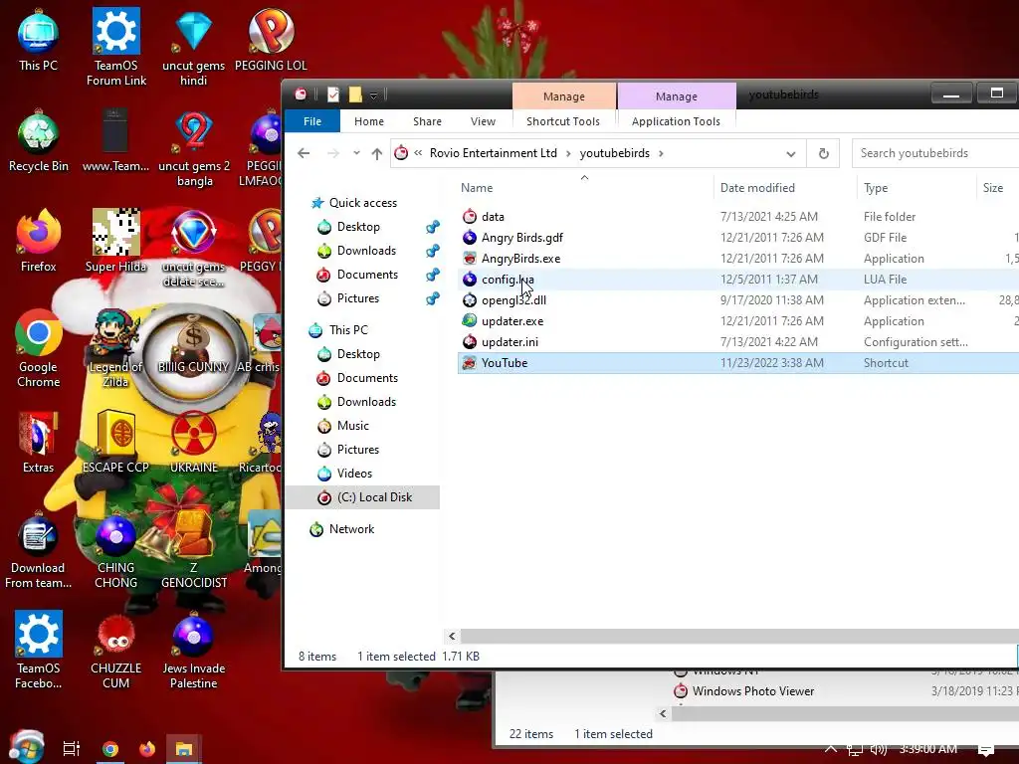Switch to the View ribbon tab

coord(483,121)
